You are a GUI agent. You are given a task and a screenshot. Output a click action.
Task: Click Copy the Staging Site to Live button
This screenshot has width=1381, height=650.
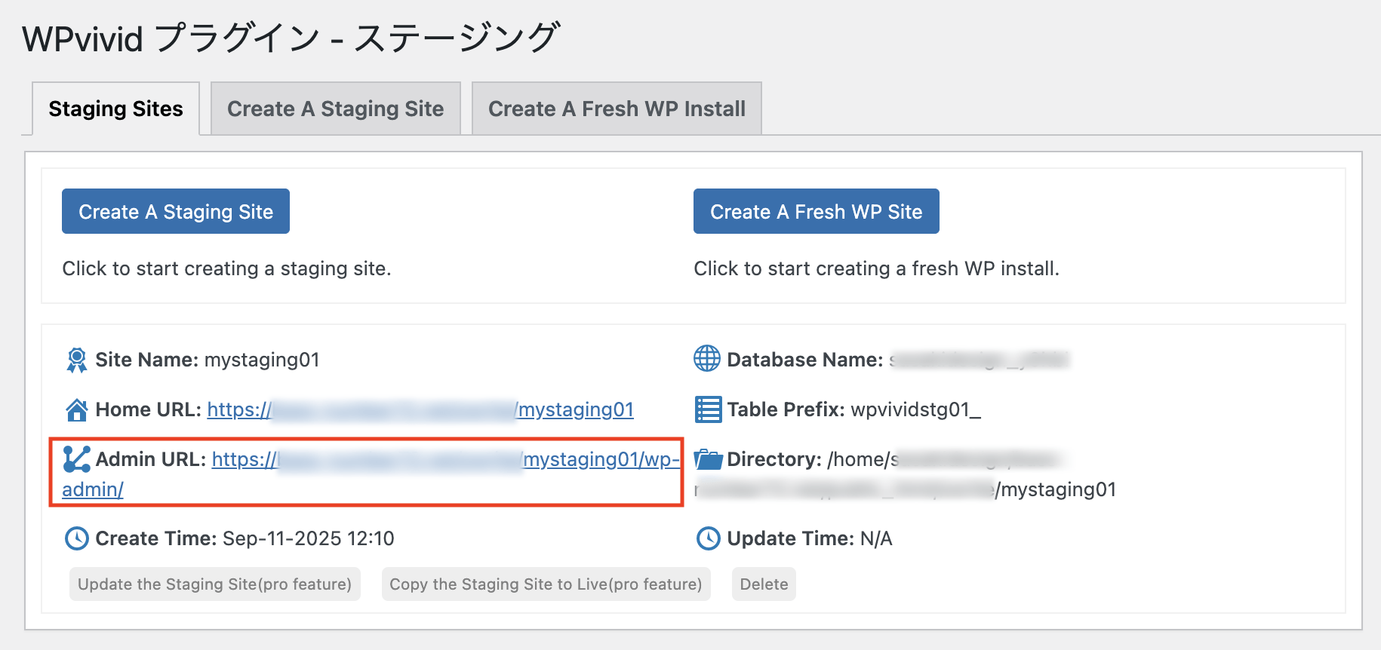[x=546, y=584]
